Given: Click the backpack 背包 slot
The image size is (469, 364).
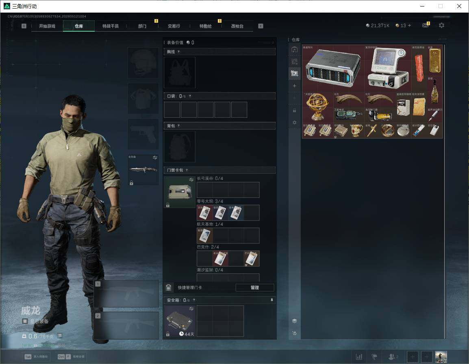Looking at the screenshot, I should click(x=180, y=147).
